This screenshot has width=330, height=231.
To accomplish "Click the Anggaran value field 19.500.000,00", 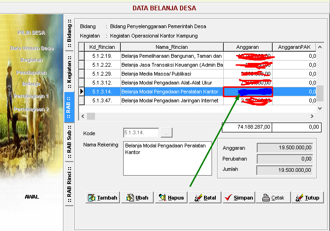I will tap(285, 147).
